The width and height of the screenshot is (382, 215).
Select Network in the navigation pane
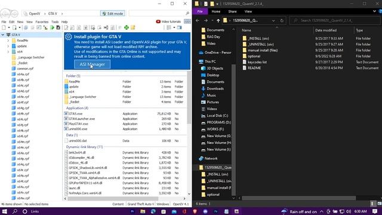click(x=211, y=158)
